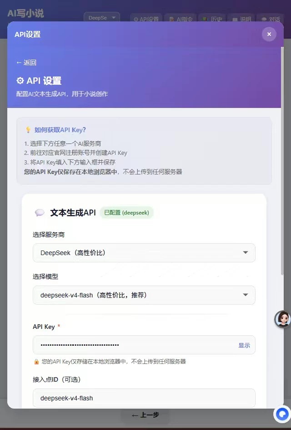Click the lightbulb icon next to 如何获取API Key
The width and height of the screenshot is (291, 430).
28,130
